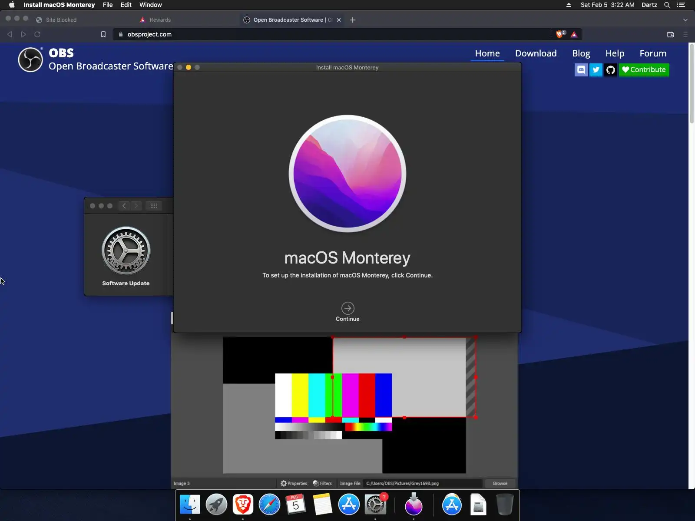This screenshot has width=695, height=521.
Task: Click the eject icon in the menu bar
Action: pos(569,5)
